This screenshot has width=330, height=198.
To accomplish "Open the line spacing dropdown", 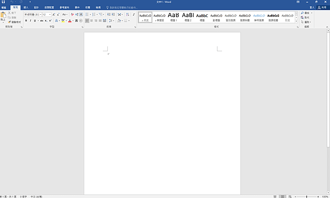I will [112, 20].
